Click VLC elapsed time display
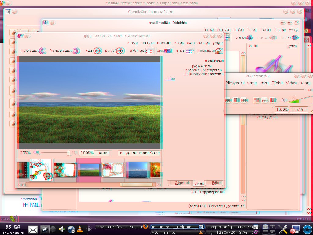Screen dimensions: 313x235 tap(299, 110)
